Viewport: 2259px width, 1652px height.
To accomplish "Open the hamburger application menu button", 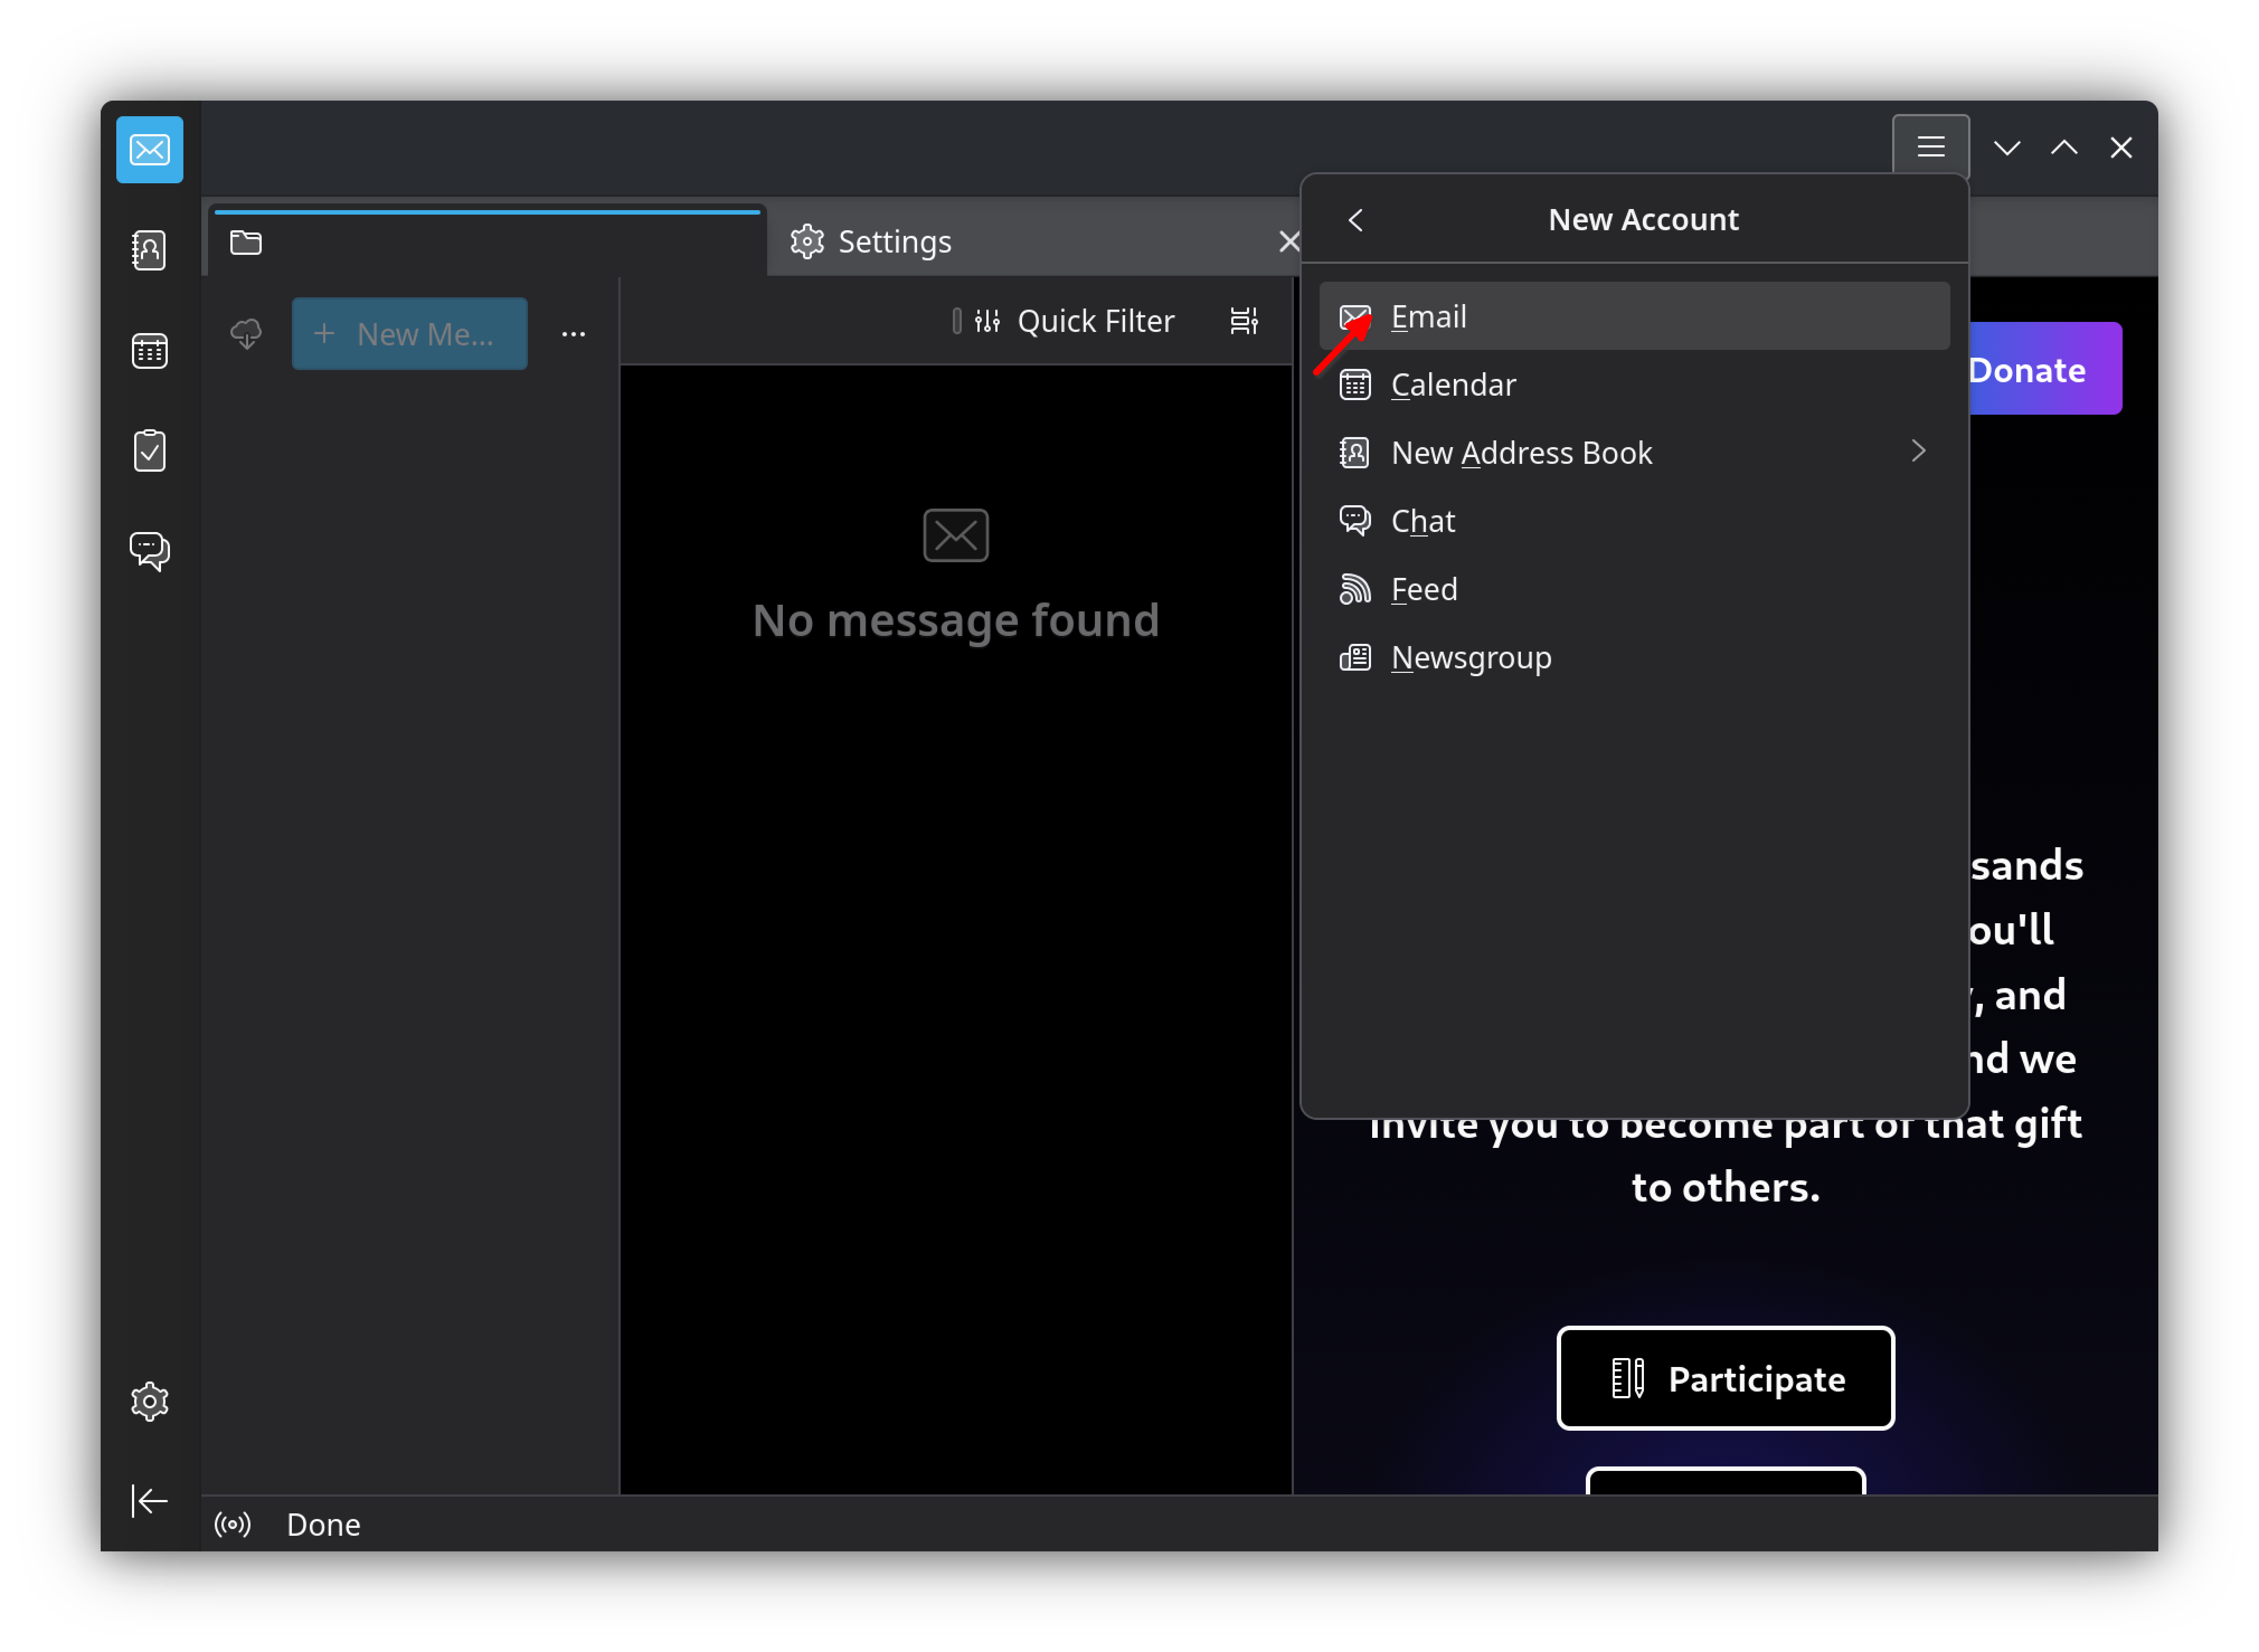I will tap(1931, 148).
